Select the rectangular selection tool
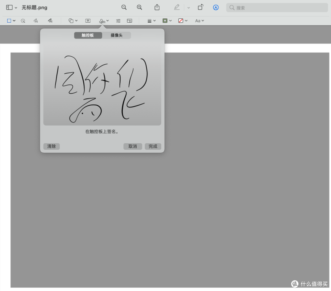Image resolution: width=331 pixels, height=291 pixels. tap(9, 21)
